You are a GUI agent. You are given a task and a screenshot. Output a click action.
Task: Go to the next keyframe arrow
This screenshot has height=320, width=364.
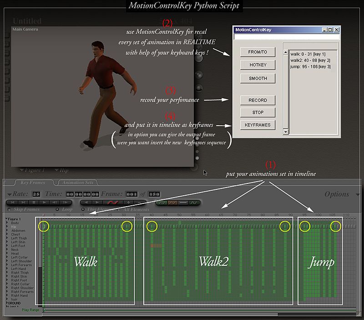(x=97, y=203)
